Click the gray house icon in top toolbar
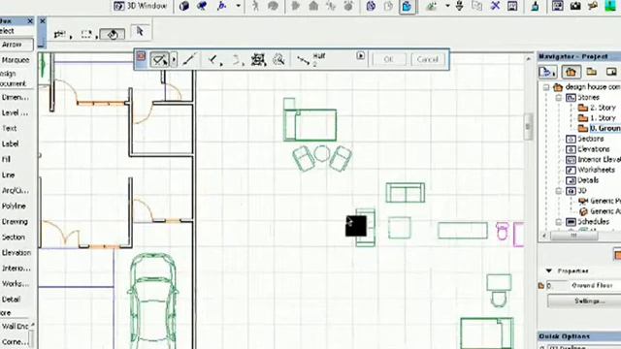Viewport: 621px width, 349px height. (x=313, y=6)
